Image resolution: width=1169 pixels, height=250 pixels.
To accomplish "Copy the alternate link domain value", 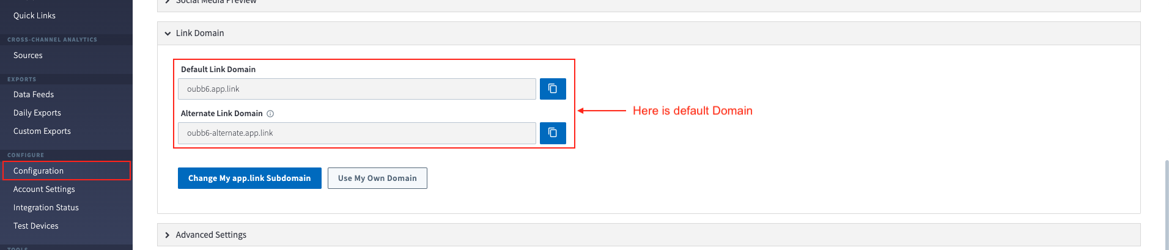I will coord(553,133).
